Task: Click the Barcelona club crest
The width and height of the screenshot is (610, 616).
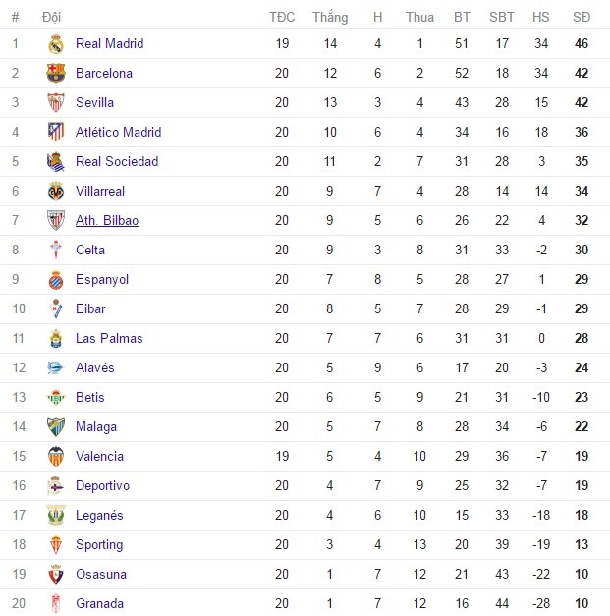Action: pyautogui.click(x=56, y=73)
